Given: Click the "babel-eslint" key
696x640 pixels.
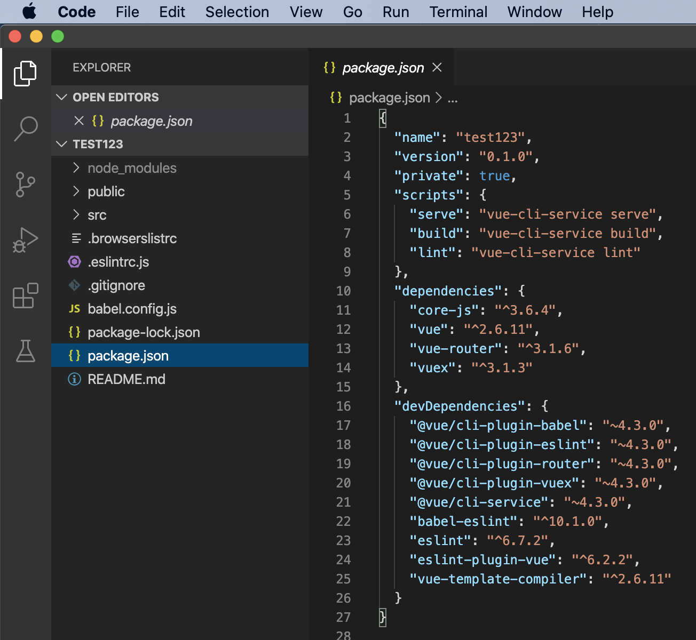Looking at the screenshot, I should coord(464,521).
